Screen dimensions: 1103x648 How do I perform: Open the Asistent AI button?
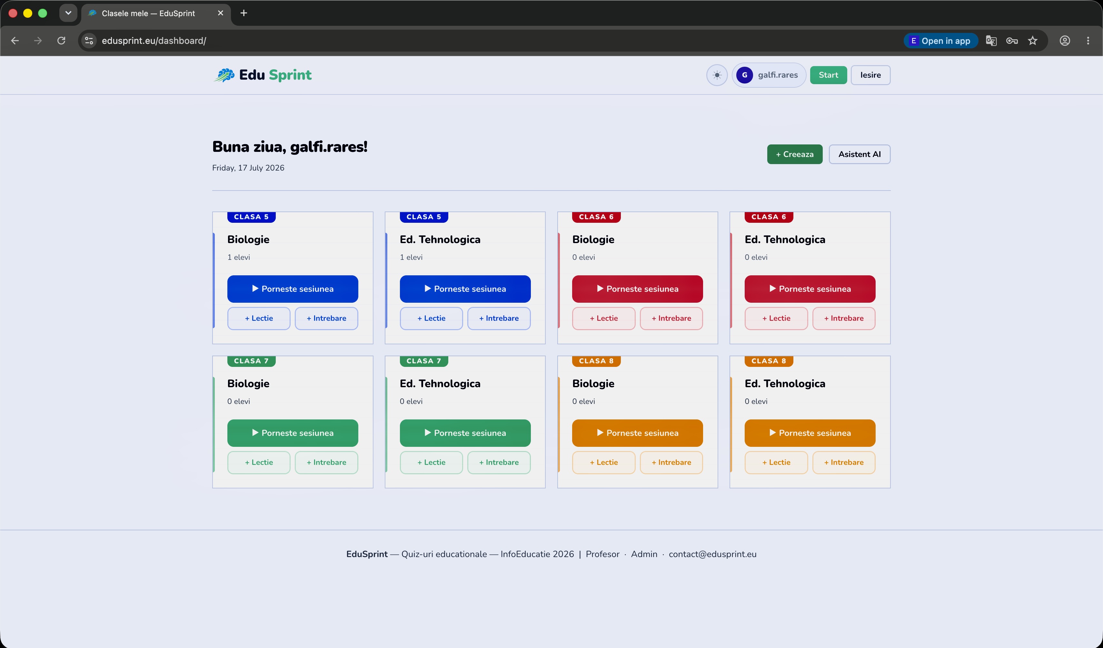859,154
